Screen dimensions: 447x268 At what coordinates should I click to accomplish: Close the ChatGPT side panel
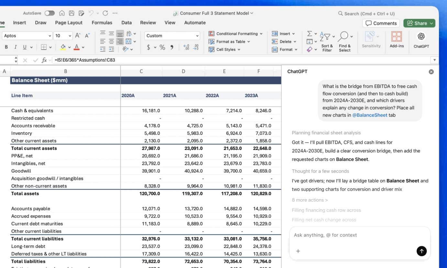coord(431,72)
